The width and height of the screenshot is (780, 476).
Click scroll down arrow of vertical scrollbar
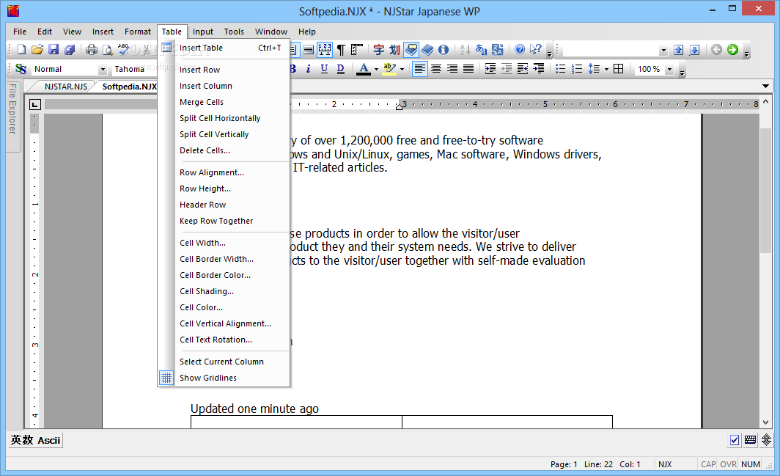765,422
